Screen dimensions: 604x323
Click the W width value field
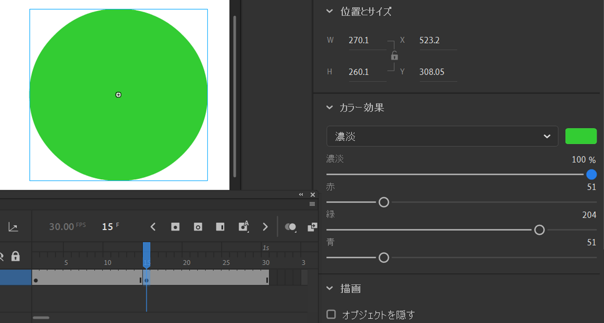(367, 41)
